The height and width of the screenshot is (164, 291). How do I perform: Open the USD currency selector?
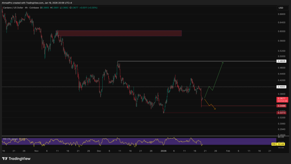click(x=281, y=8)
